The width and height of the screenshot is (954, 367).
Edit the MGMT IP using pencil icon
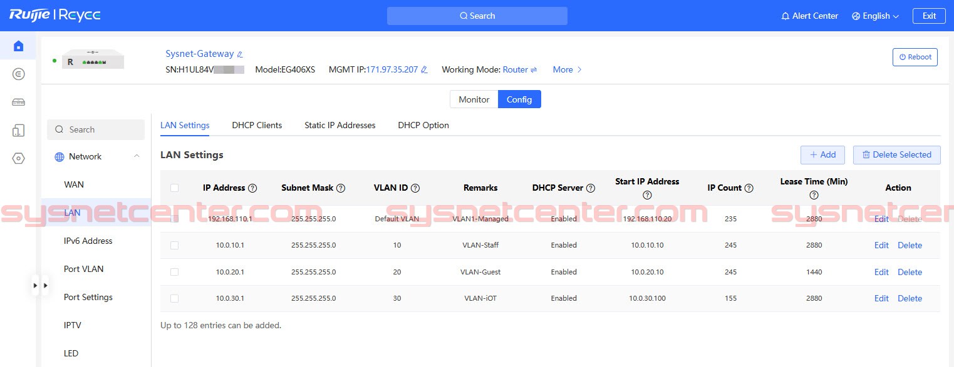[424, 70]
